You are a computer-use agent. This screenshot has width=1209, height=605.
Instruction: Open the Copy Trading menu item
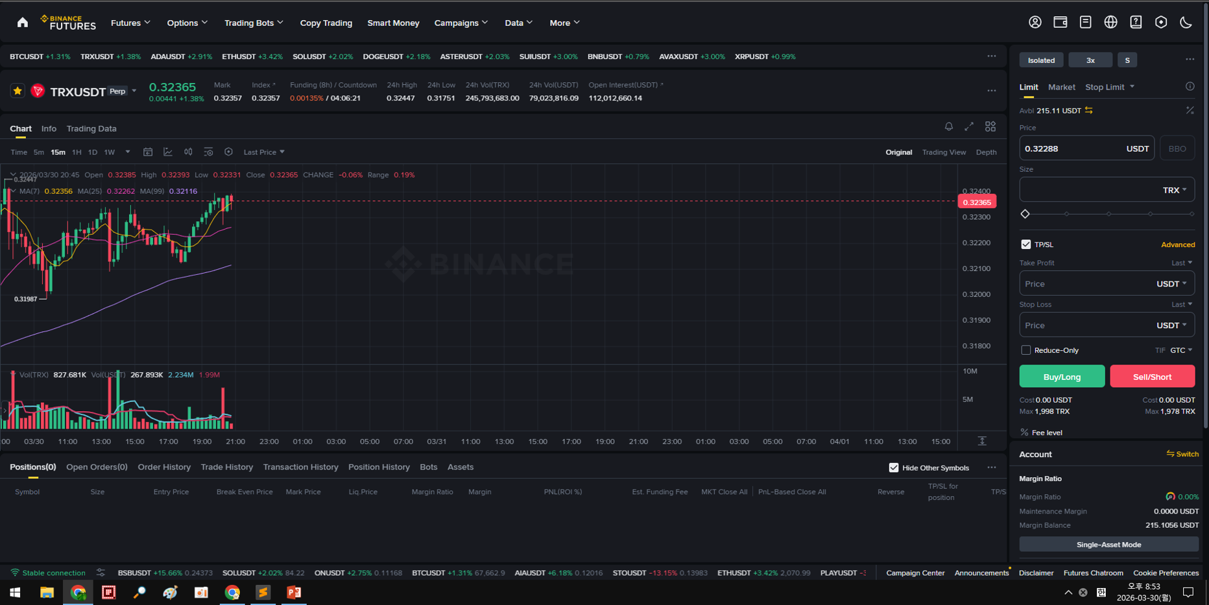(326, 23)
